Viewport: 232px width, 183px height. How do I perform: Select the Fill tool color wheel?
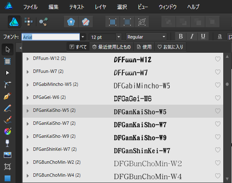click(8, 131)
